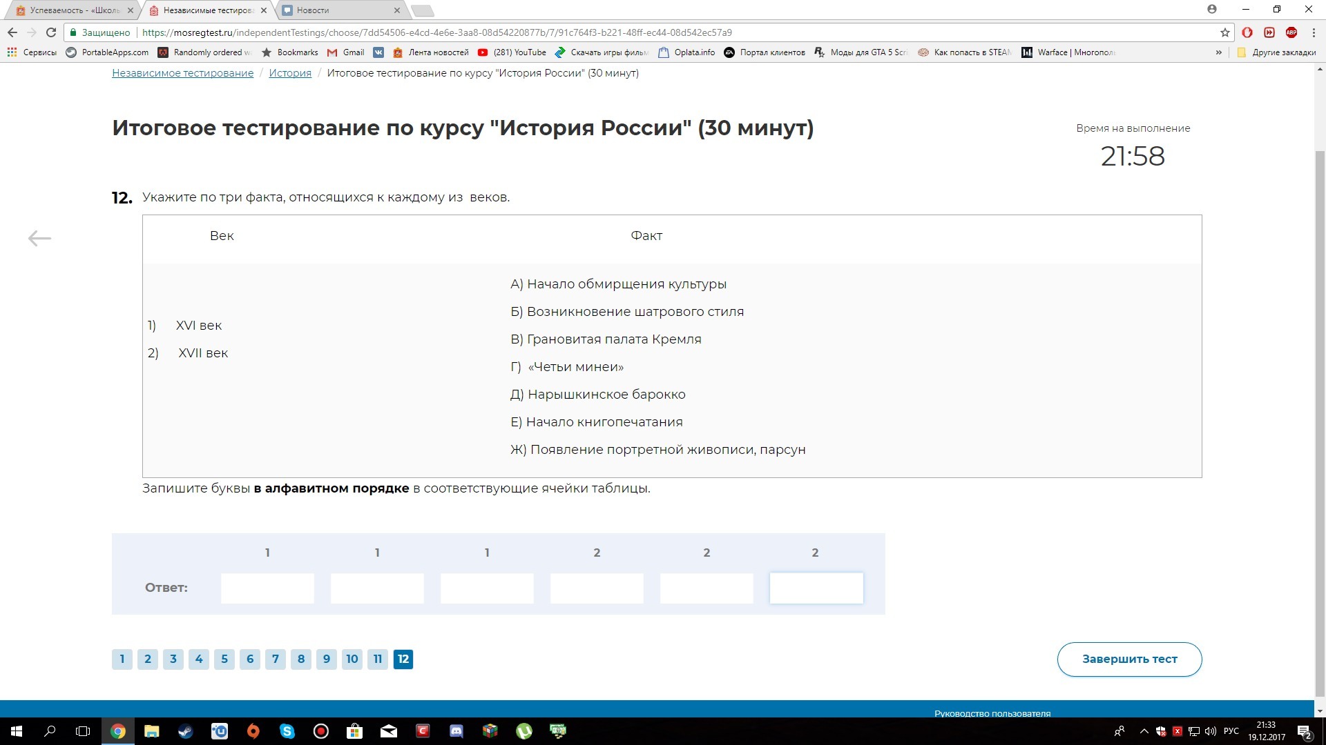
Task: Click Завершить тест button
Action: [x=1129, y=659]
